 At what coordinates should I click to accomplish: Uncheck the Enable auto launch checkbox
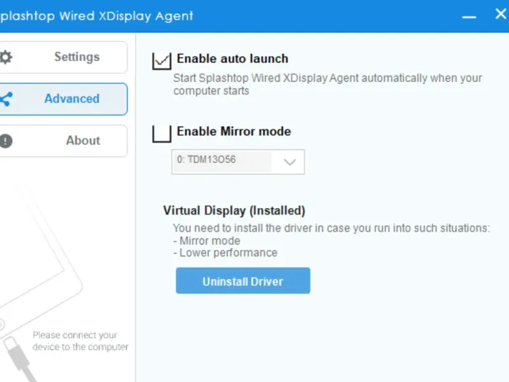click(162, 60)
